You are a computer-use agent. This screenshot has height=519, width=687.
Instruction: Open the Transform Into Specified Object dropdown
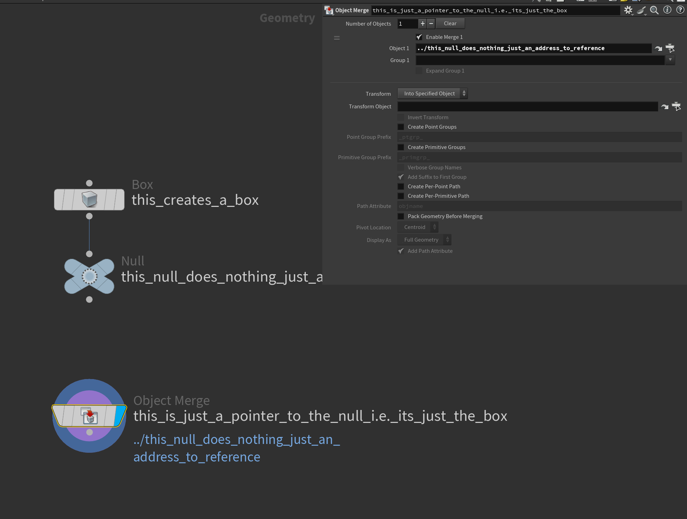pyautogui.click(x=432, y=93)
